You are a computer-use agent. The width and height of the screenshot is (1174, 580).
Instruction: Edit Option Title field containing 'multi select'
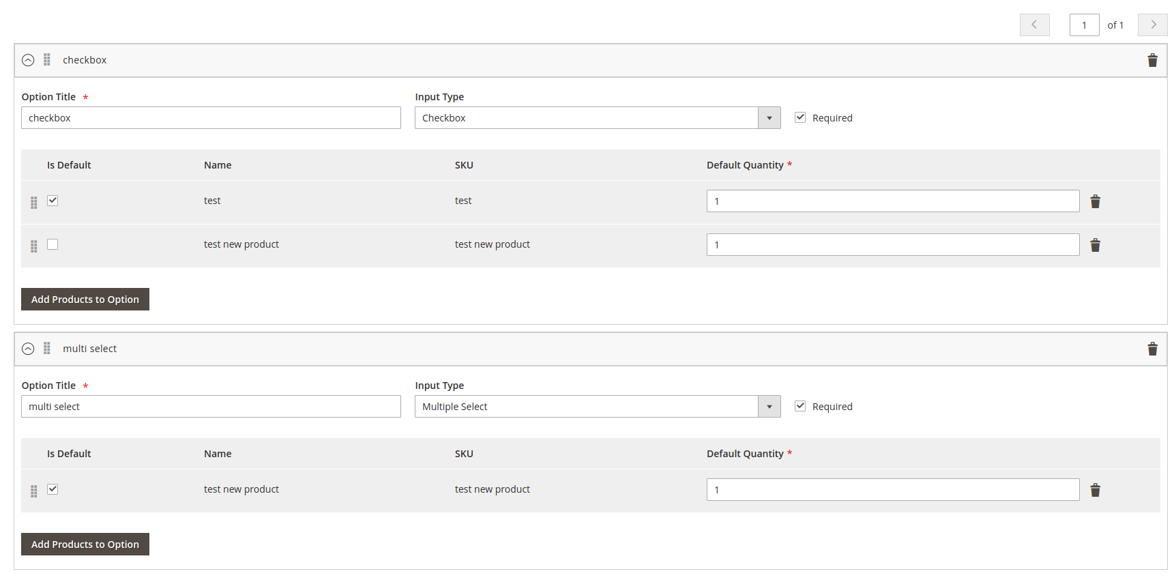click(x=211, y=407)
